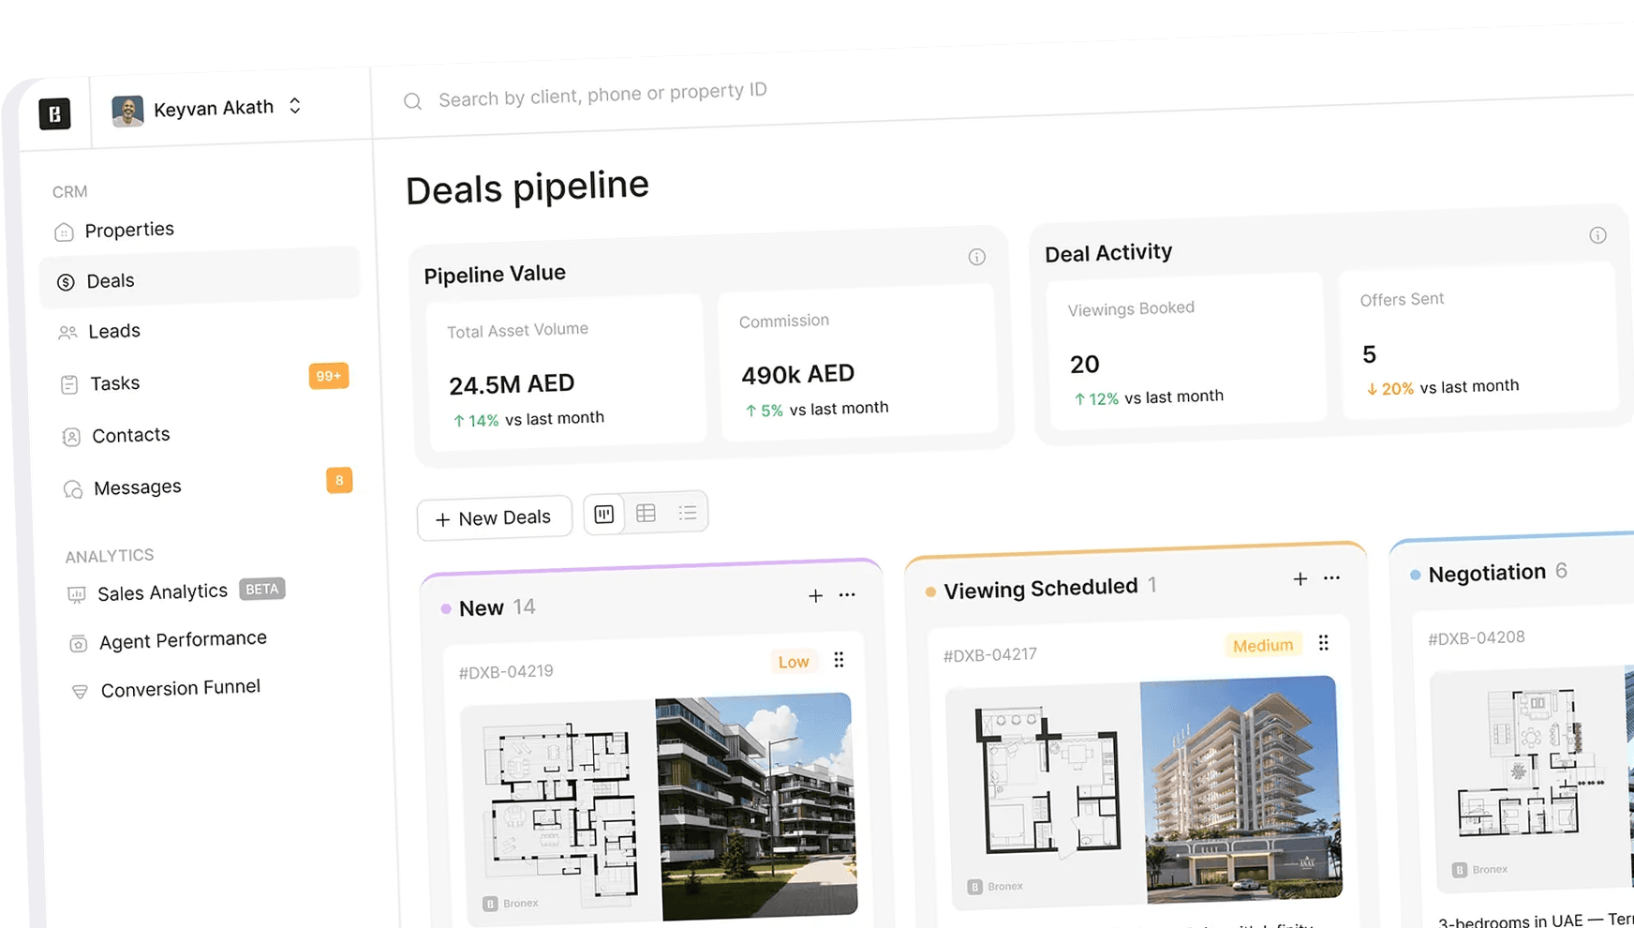Open the Keyvan Akath account switcher chevron
This screenshot has width=1634, height=928.
[294, 106]
